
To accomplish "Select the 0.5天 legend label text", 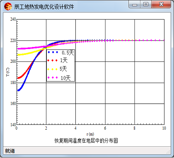I will point(68,53).
